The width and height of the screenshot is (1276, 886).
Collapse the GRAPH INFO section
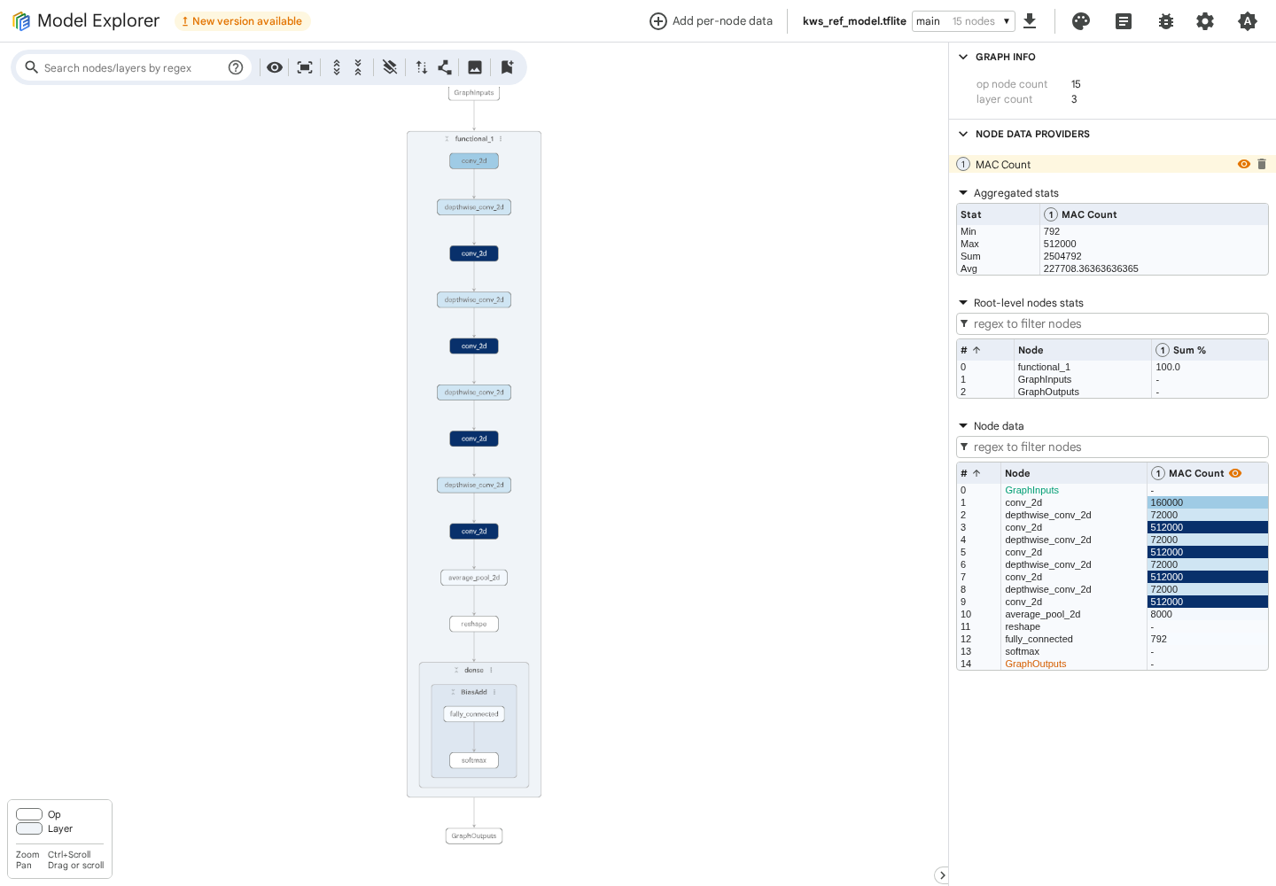[x=963, y=57]
